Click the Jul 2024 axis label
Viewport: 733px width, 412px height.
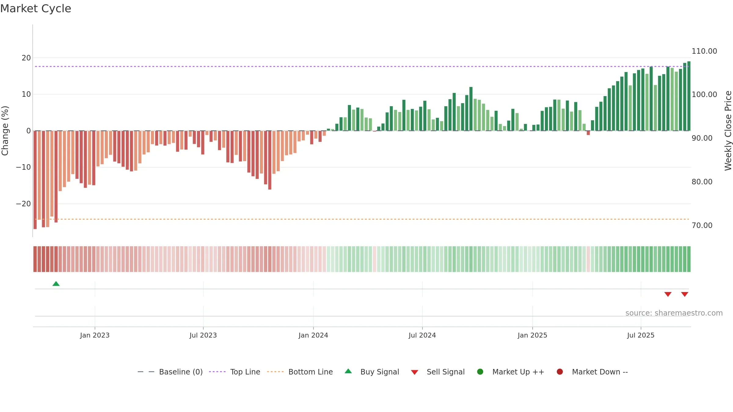point(422,335)
